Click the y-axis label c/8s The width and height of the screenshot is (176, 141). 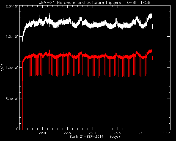click(x=2, y=68)
